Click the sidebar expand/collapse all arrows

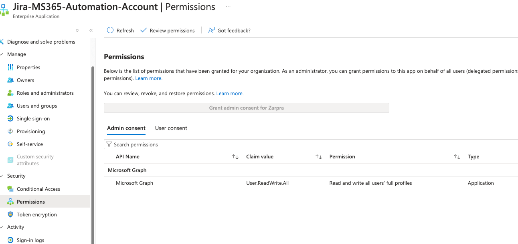77,30
